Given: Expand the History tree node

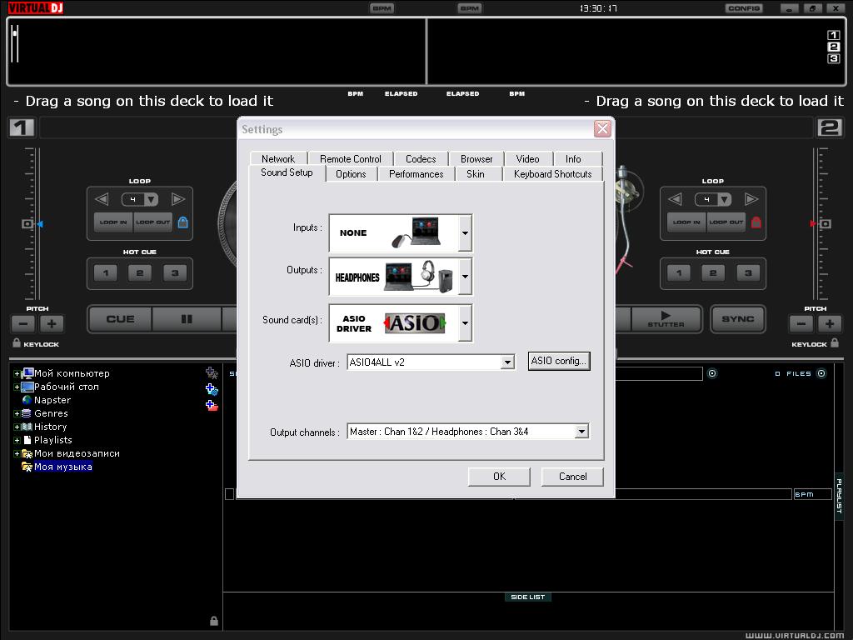Looking at the screenshot, I should click(17, 427).
